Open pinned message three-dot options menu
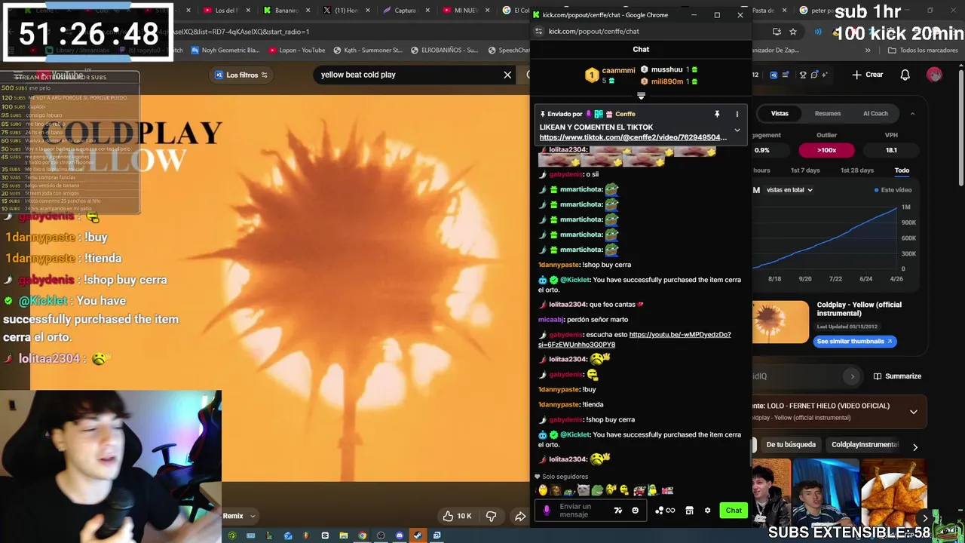Viewport: 965px width, 543px height. coord(737,114)
